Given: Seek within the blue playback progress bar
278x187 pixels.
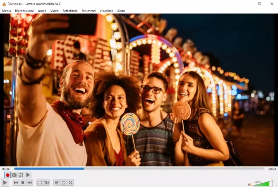Looking at the screenshot, I should (x=139, y=169).
